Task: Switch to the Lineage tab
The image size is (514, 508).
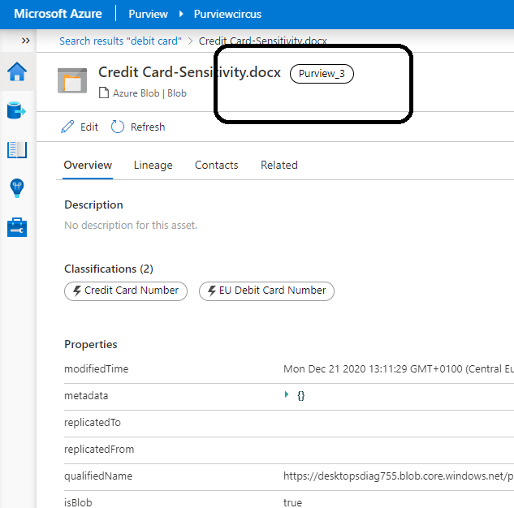Action: click(153, 165)
